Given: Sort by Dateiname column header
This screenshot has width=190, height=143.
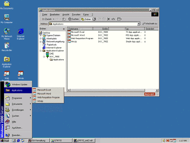Looking at the screenshot, I should (x=80, y=29).
